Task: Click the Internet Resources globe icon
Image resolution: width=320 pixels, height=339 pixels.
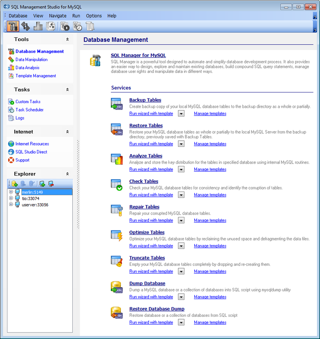Action: pos(11,144)
